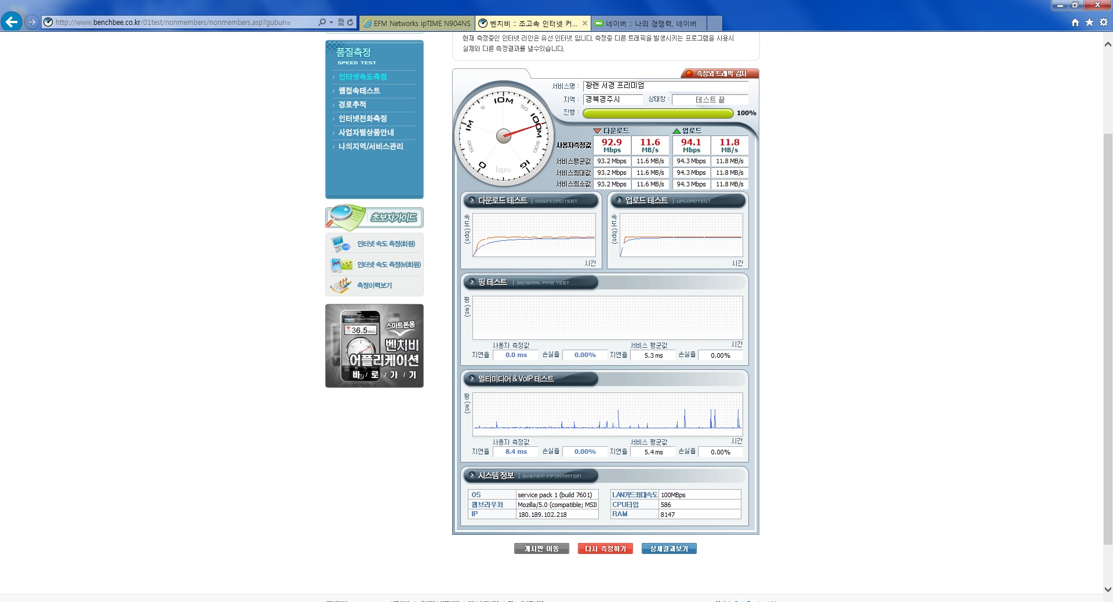1113x602 pixels.
Task: Switch to 네이버 tab
Action: pyautogui.click(x=649, y=23)
